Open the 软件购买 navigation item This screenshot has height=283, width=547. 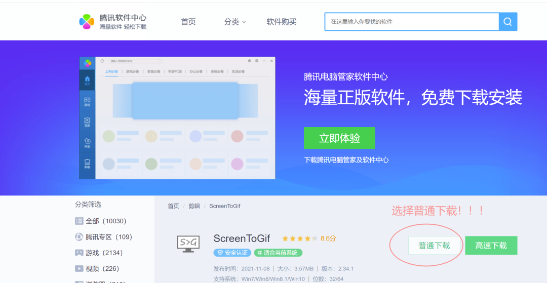point(282,22)
